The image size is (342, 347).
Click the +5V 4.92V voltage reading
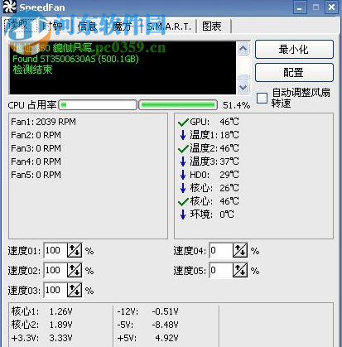(148, 338)
